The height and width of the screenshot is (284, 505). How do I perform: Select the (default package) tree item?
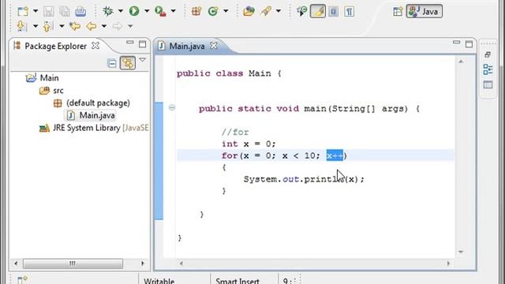(92, 103)
